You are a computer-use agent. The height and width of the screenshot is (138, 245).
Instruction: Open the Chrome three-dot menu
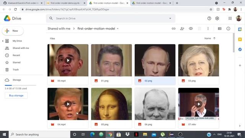pos(241,9)
